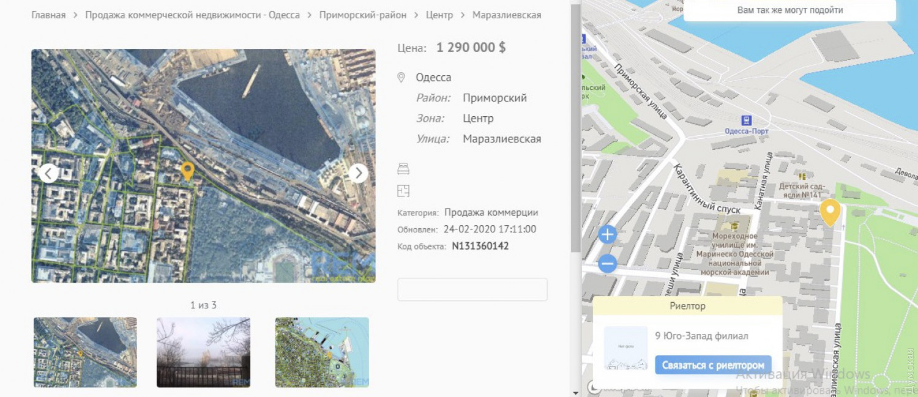
Task: Click the empty input field below listing code
Action: (472, 289)
